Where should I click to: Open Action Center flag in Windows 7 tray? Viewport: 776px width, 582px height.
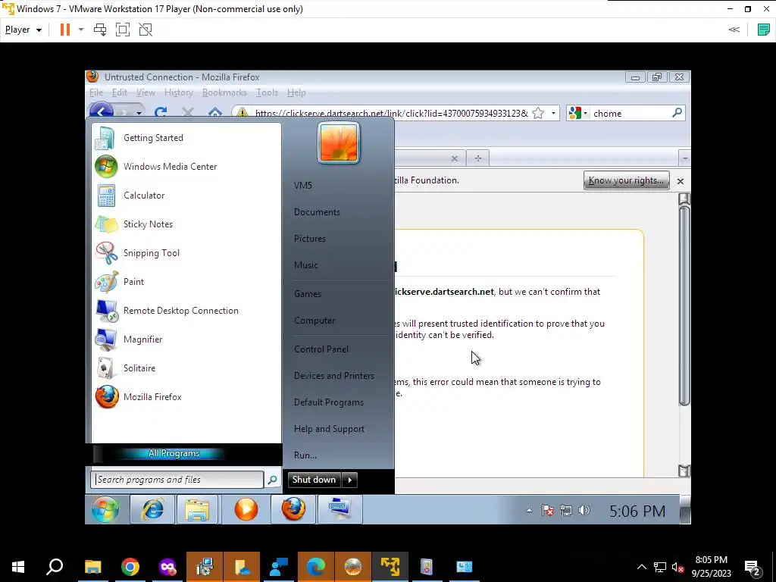click(x=548, y=510)
